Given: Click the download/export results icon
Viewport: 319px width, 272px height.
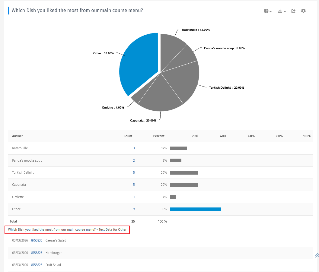Looking at the screenshot, I should pos(280,11).
